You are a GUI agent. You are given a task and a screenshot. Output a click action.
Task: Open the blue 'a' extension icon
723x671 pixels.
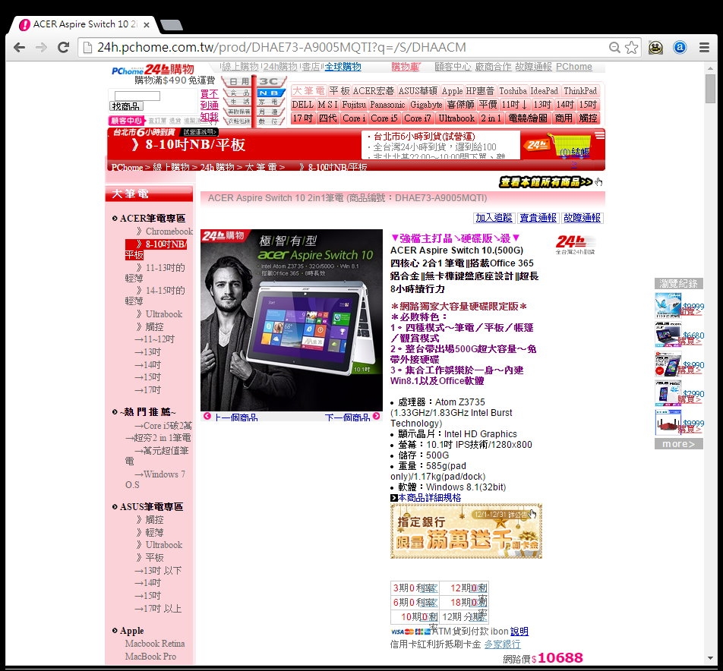[x=680, y=47]
